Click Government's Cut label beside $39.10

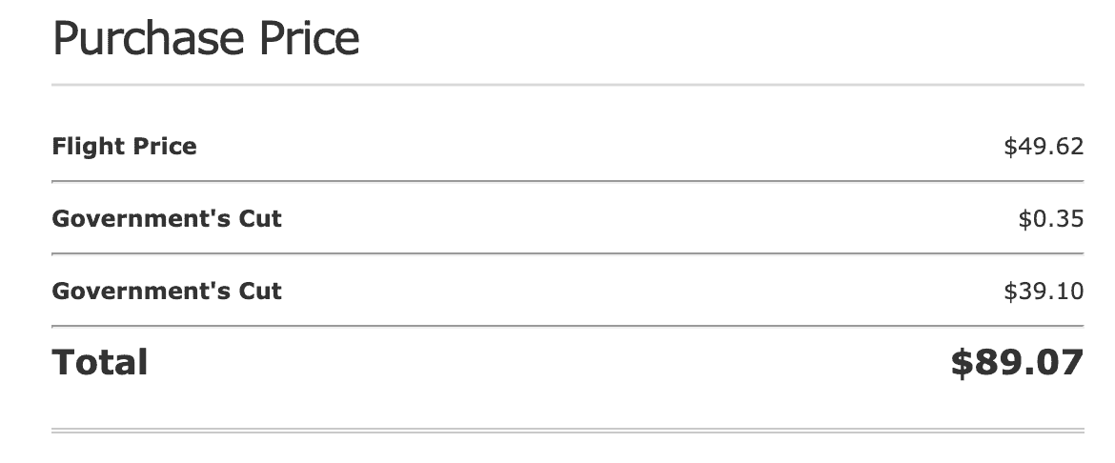[x=167, y=291]
